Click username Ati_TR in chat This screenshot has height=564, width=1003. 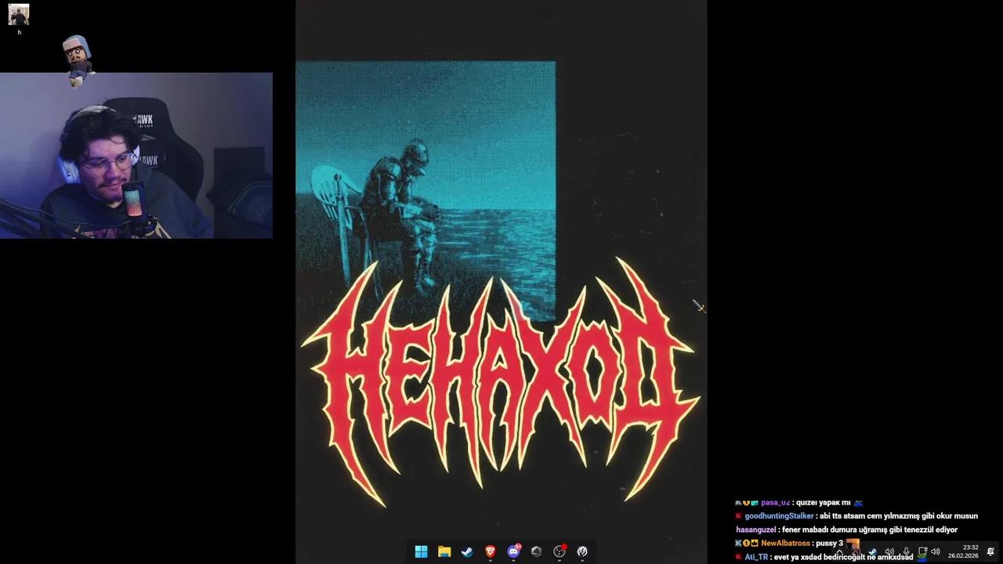756,557
